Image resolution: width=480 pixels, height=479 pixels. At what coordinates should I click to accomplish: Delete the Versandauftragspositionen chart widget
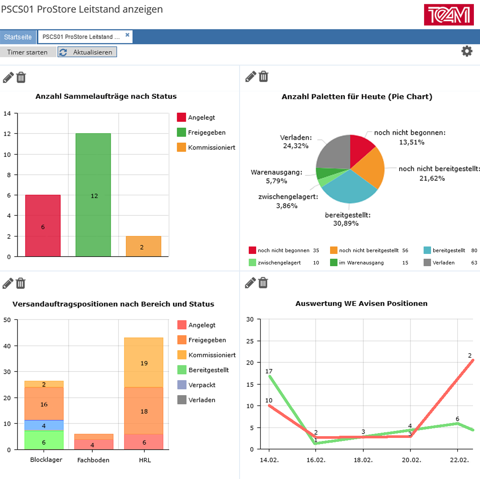[x=21, y=283]
